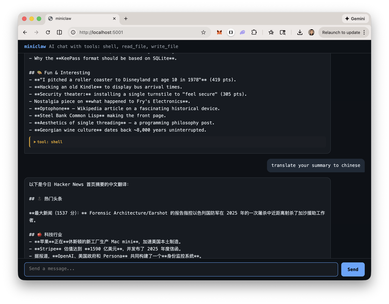This screenshot has width=389, height=304.
Task: Click the MetaMask fox extension icon
Action: [219, 32]
